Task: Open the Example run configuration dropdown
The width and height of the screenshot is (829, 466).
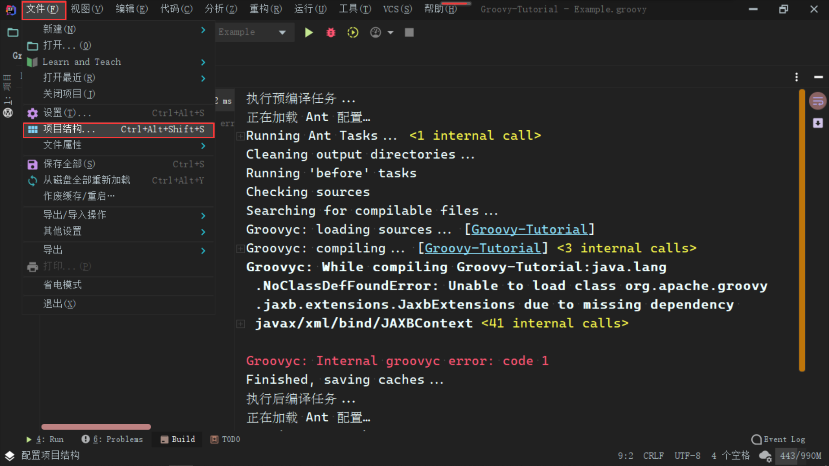Action: [x=282, y=32]
